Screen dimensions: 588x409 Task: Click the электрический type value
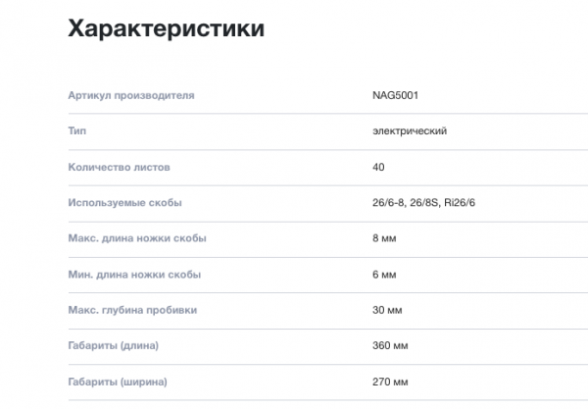[x=410, y=131]
